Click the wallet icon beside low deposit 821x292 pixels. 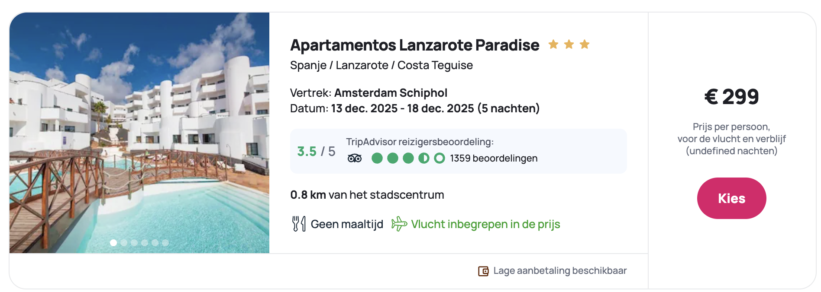(x=483, y=271)
